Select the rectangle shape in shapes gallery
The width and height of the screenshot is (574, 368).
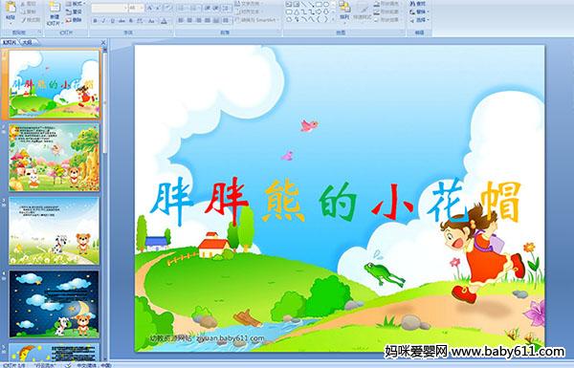click(319, 5)
